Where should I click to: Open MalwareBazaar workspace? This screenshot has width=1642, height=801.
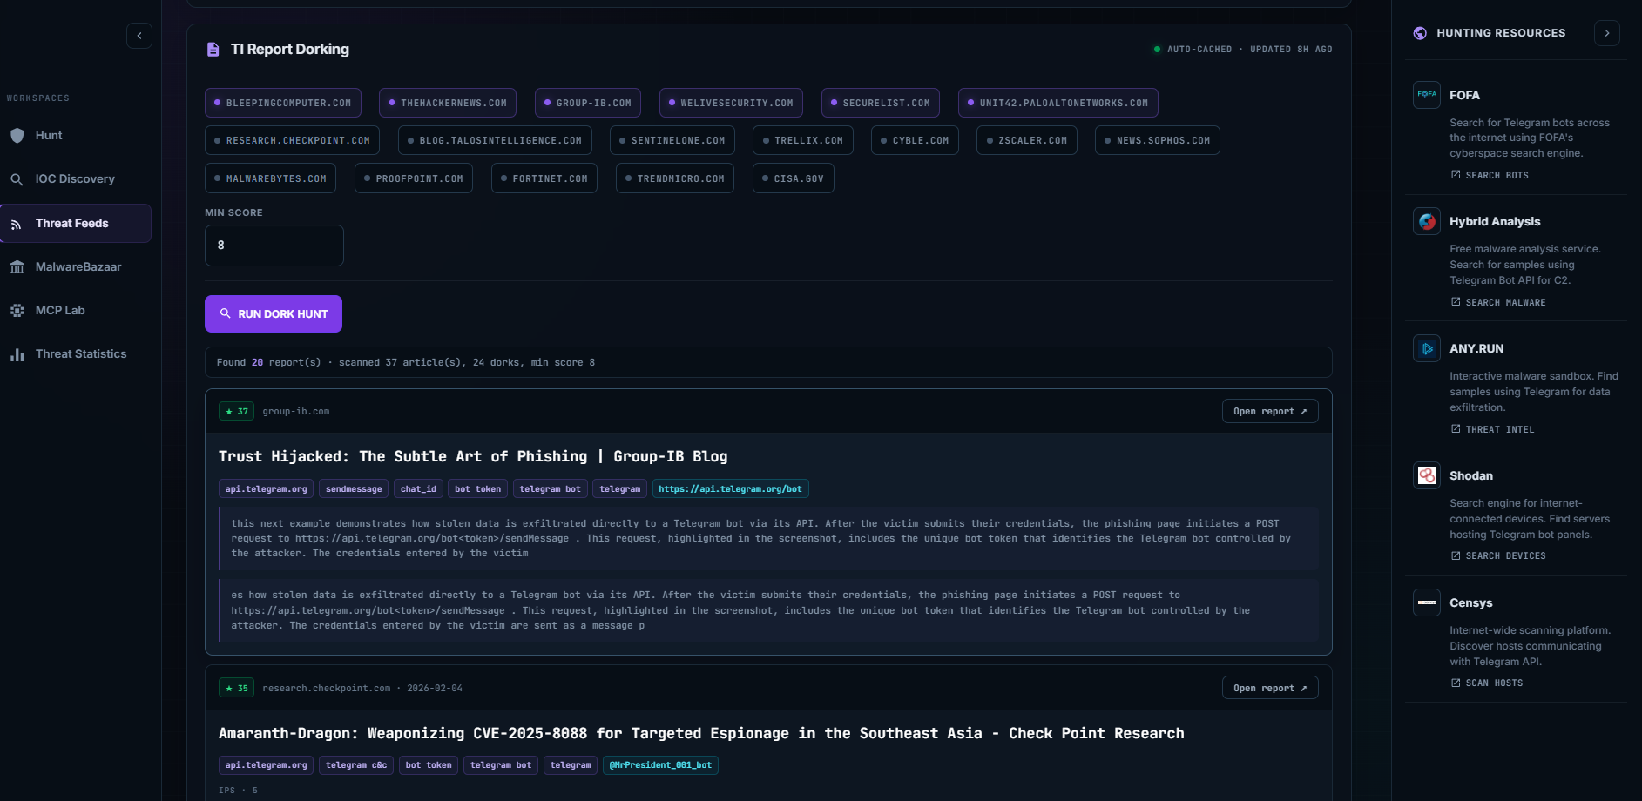tap(76, 267)
